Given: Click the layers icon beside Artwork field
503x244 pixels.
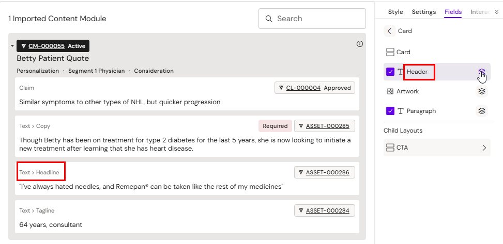Looking at the screenshot, I should pyautogui.click(x=482, y=91).
